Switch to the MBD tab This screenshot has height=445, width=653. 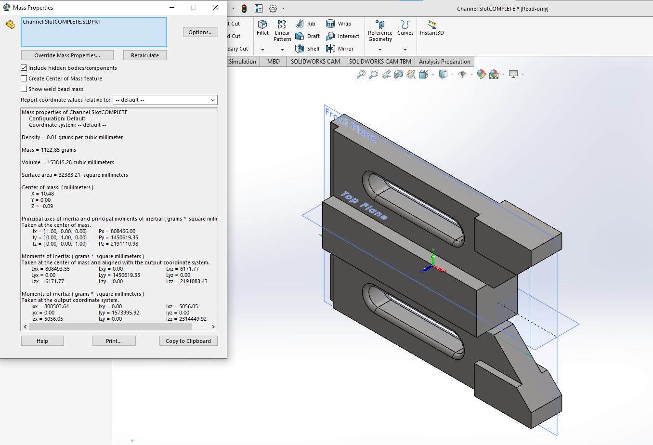(274, 62)
